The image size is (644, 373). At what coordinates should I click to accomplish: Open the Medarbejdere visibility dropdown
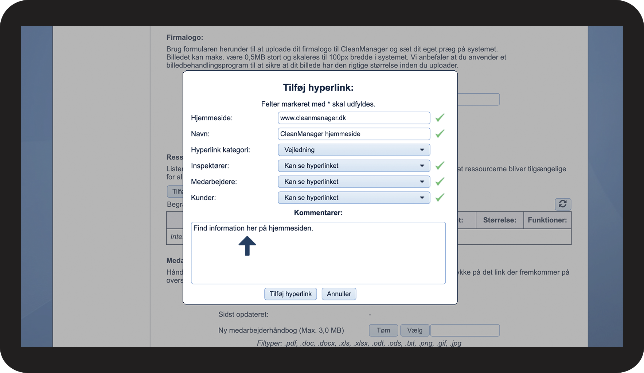(x=354, y=182)
